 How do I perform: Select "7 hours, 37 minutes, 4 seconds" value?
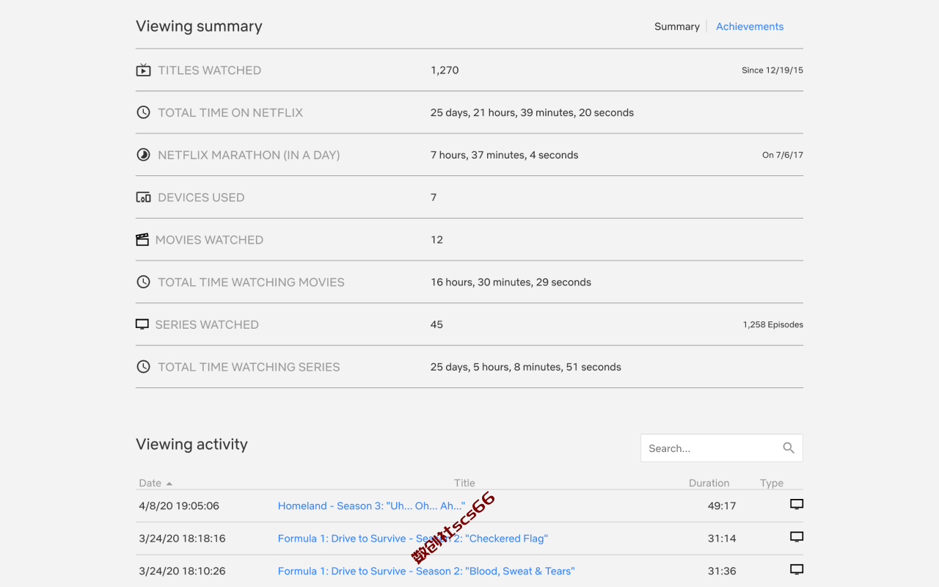tap(504, 155)
